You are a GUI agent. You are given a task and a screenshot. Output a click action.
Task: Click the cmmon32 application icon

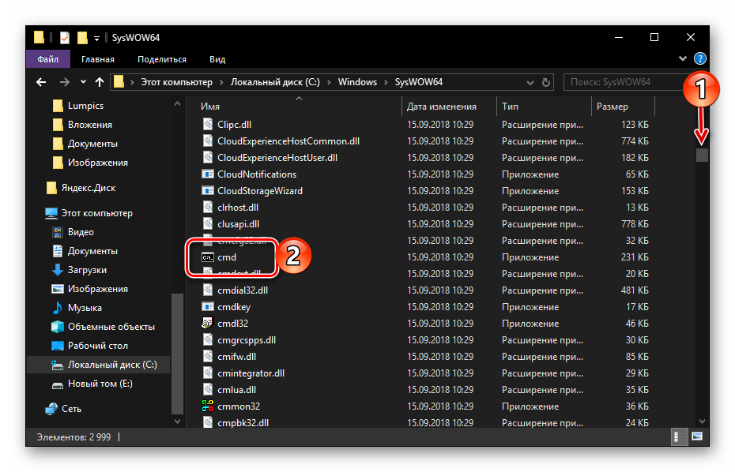pyautogui.click(x=208, y=406)
